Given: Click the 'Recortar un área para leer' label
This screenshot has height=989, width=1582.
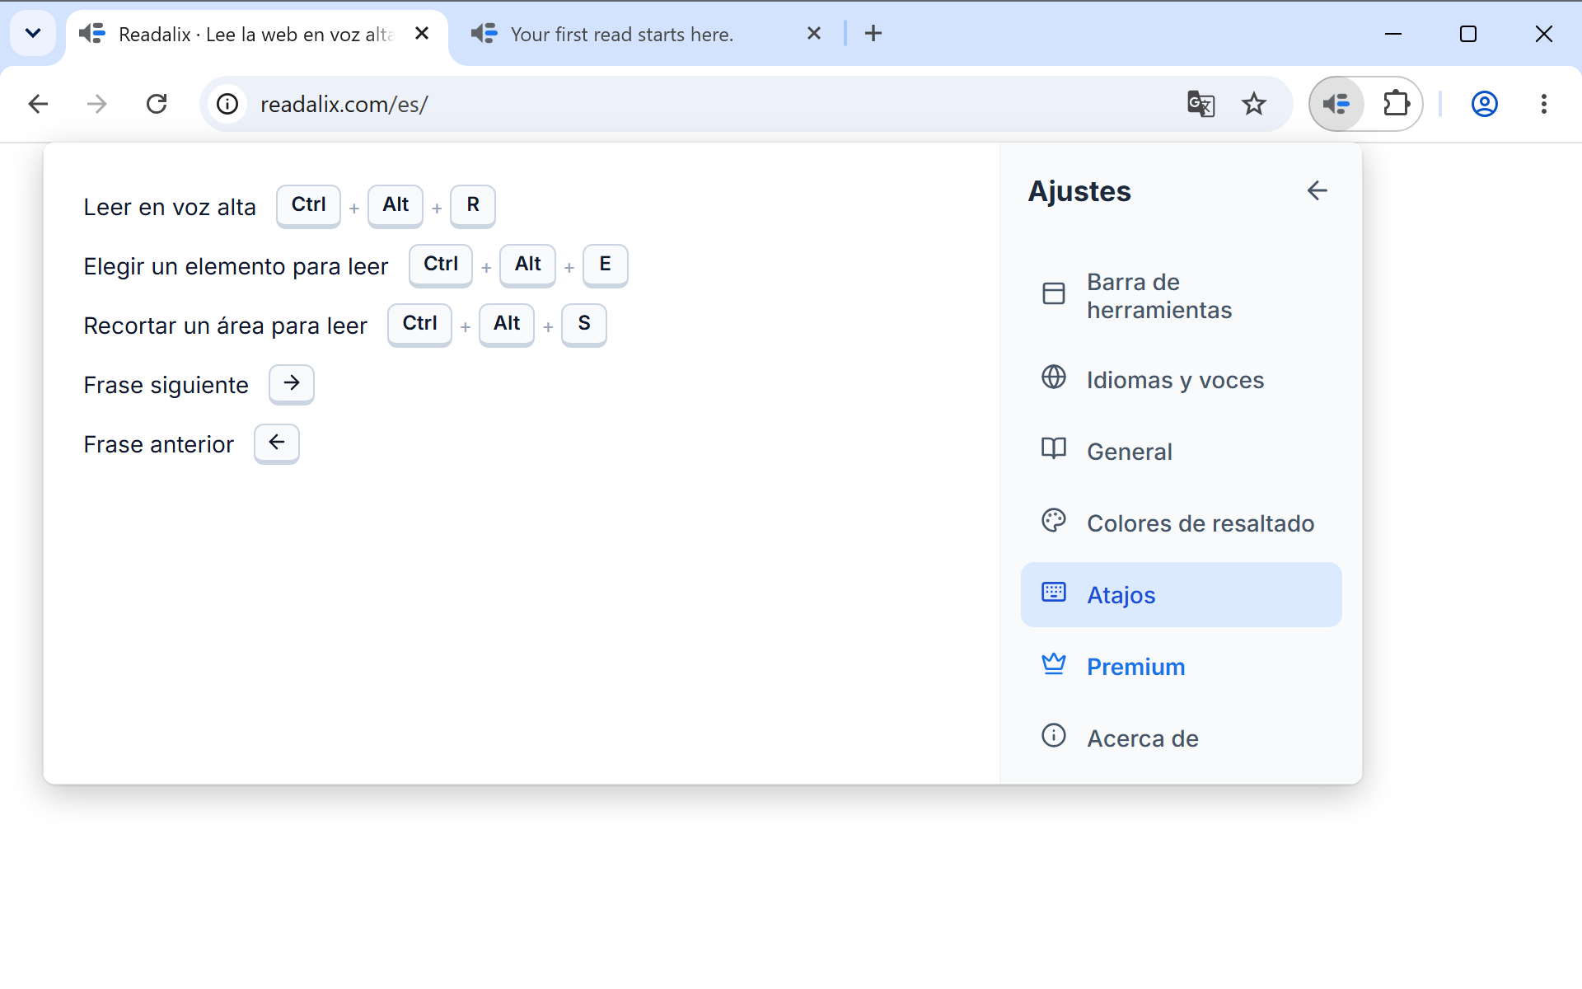Looking at the screenshot, I should tap(225, 326).
